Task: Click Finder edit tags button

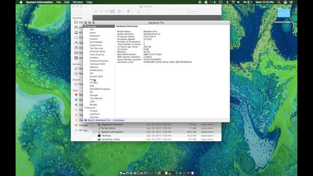Action: point(148,12)
